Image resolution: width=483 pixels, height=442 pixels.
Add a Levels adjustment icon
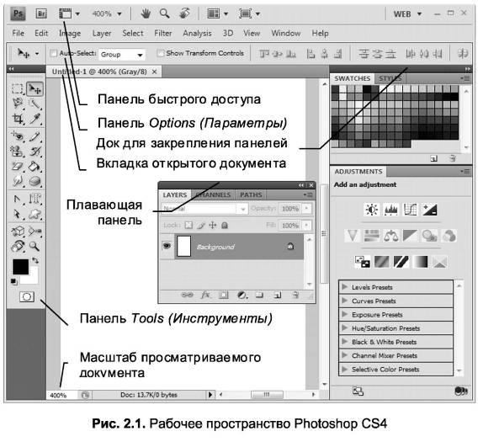pos(391,210)
